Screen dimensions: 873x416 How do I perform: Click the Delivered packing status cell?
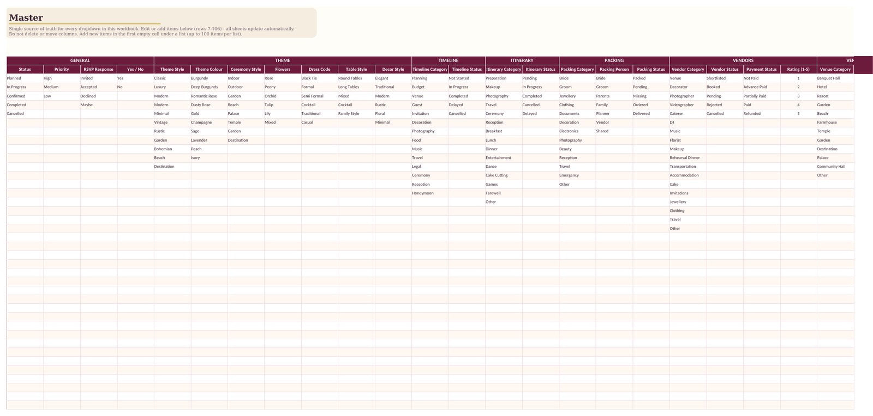pyautogui.click(x=651, y=114)
